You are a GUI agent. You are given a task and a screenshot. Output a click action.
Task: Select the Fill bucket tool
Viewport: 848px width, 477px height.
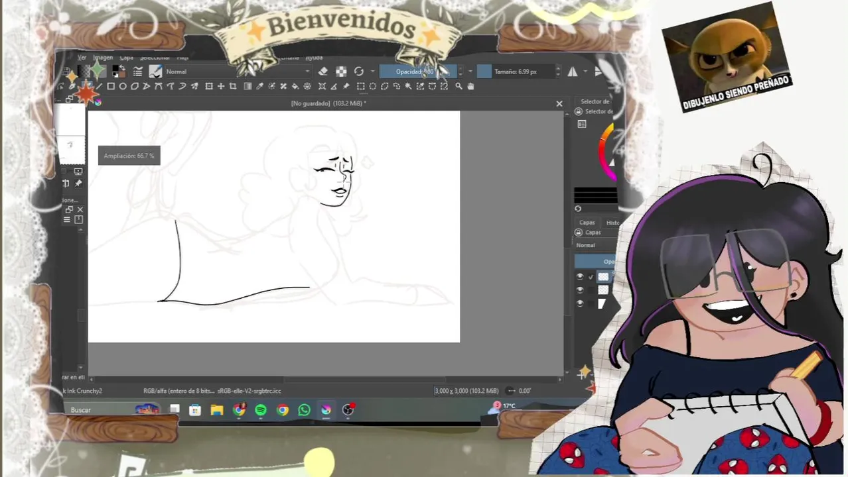click(295, 86)
